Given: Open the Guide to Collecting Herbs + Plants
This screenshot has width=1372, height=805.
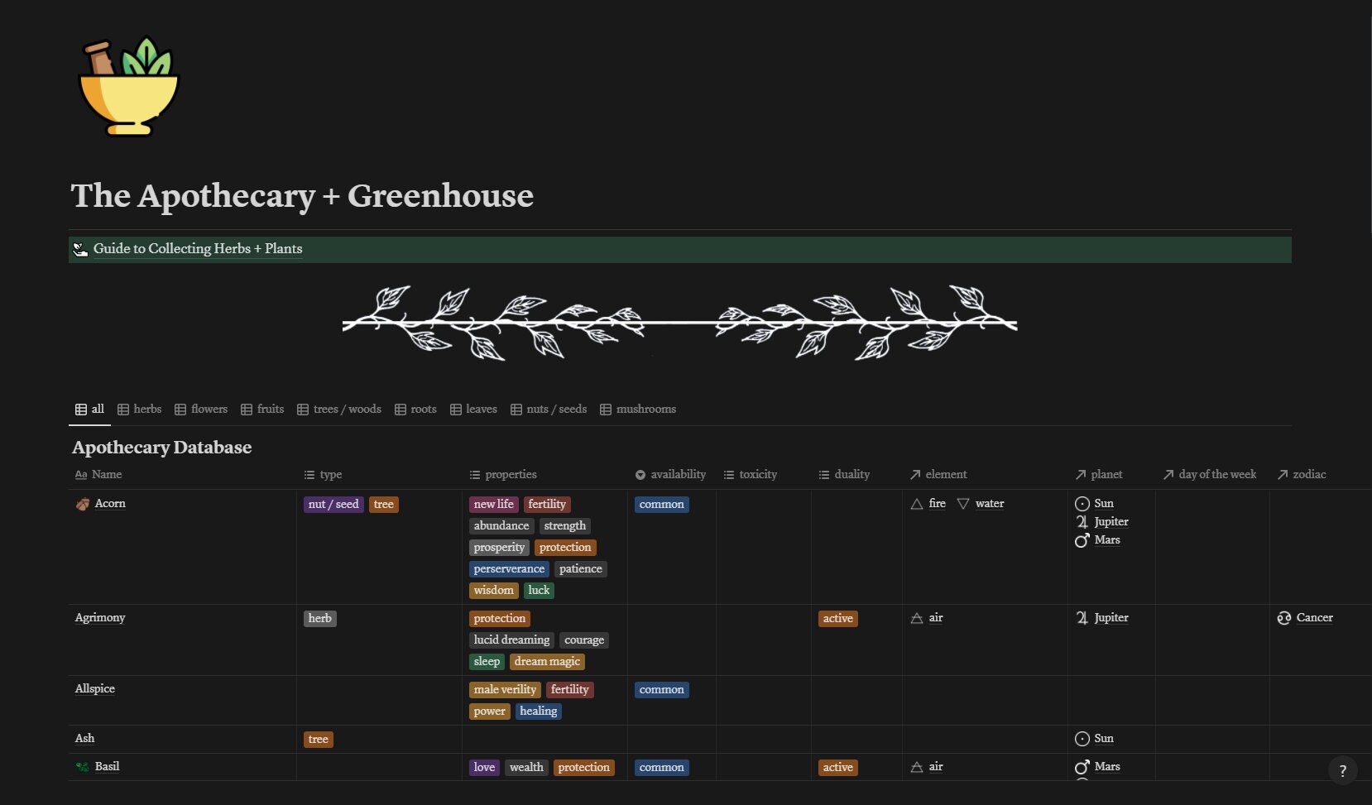Looking at the screenshot, I should (197, 249).
